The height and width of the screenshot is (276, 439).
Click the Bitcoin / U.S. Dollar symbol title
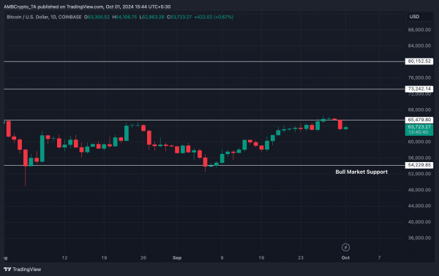point(44,17)
